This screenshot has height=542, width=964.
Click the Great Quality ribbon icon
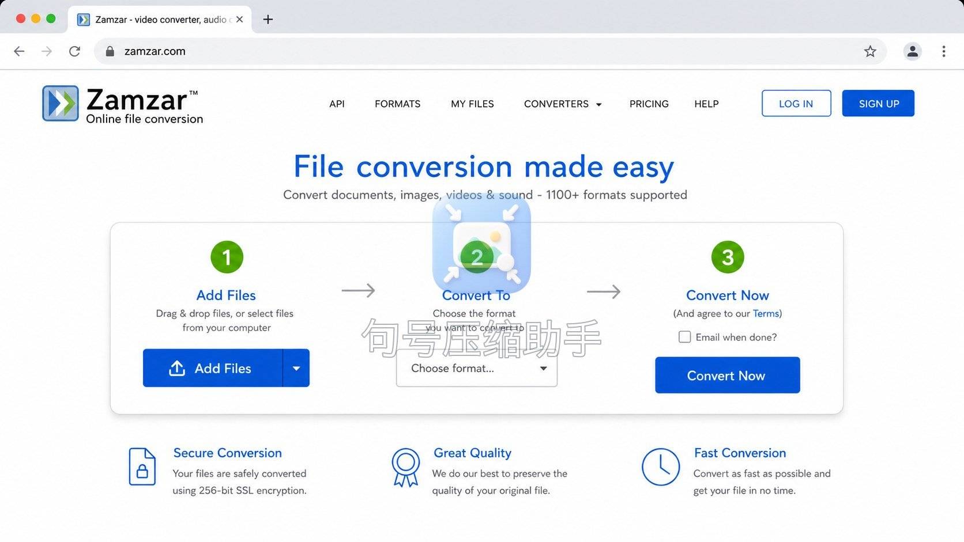pyautogui.click(x=406, y=467)
